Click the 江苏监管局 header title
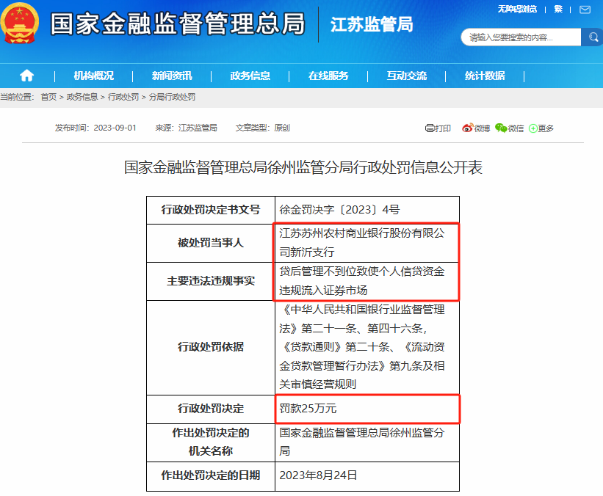 click(372, 24)
